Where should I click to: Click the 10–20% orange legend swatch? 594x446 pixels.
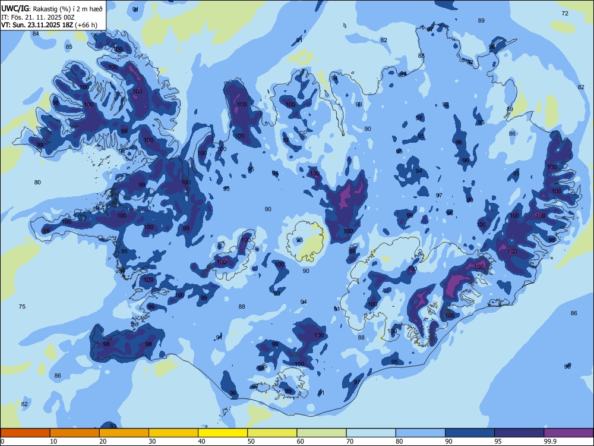(75, 433)
